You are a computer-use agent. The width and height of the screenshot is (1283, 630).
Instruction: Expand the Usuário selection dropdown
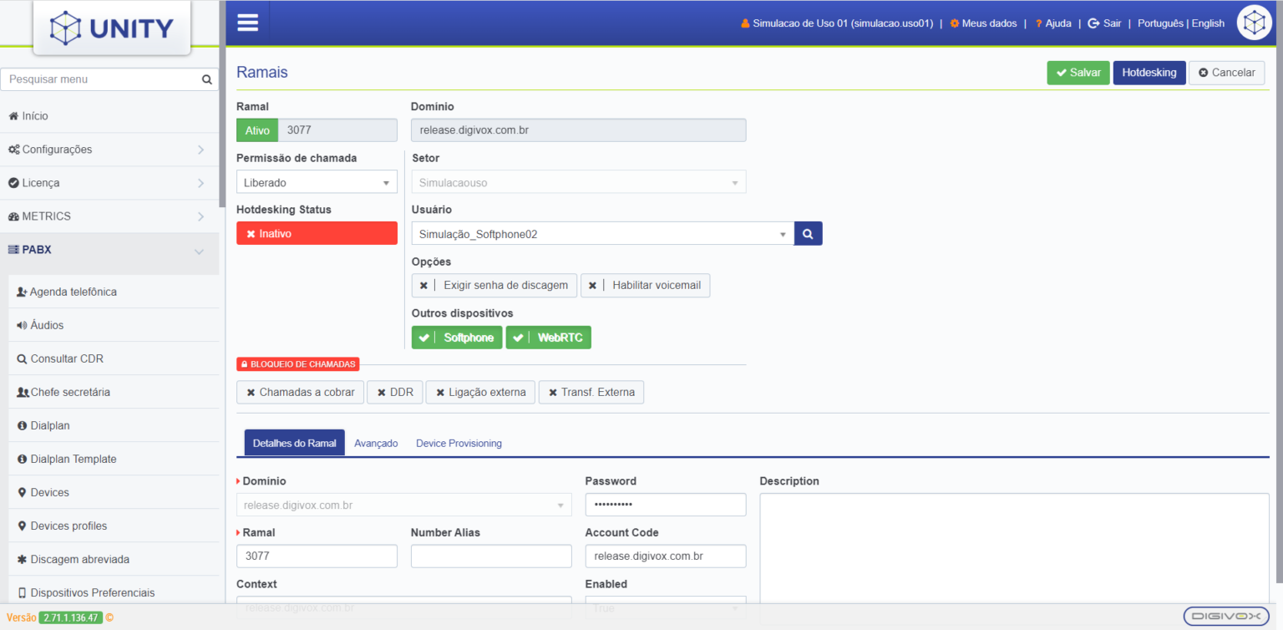point(783,233)
